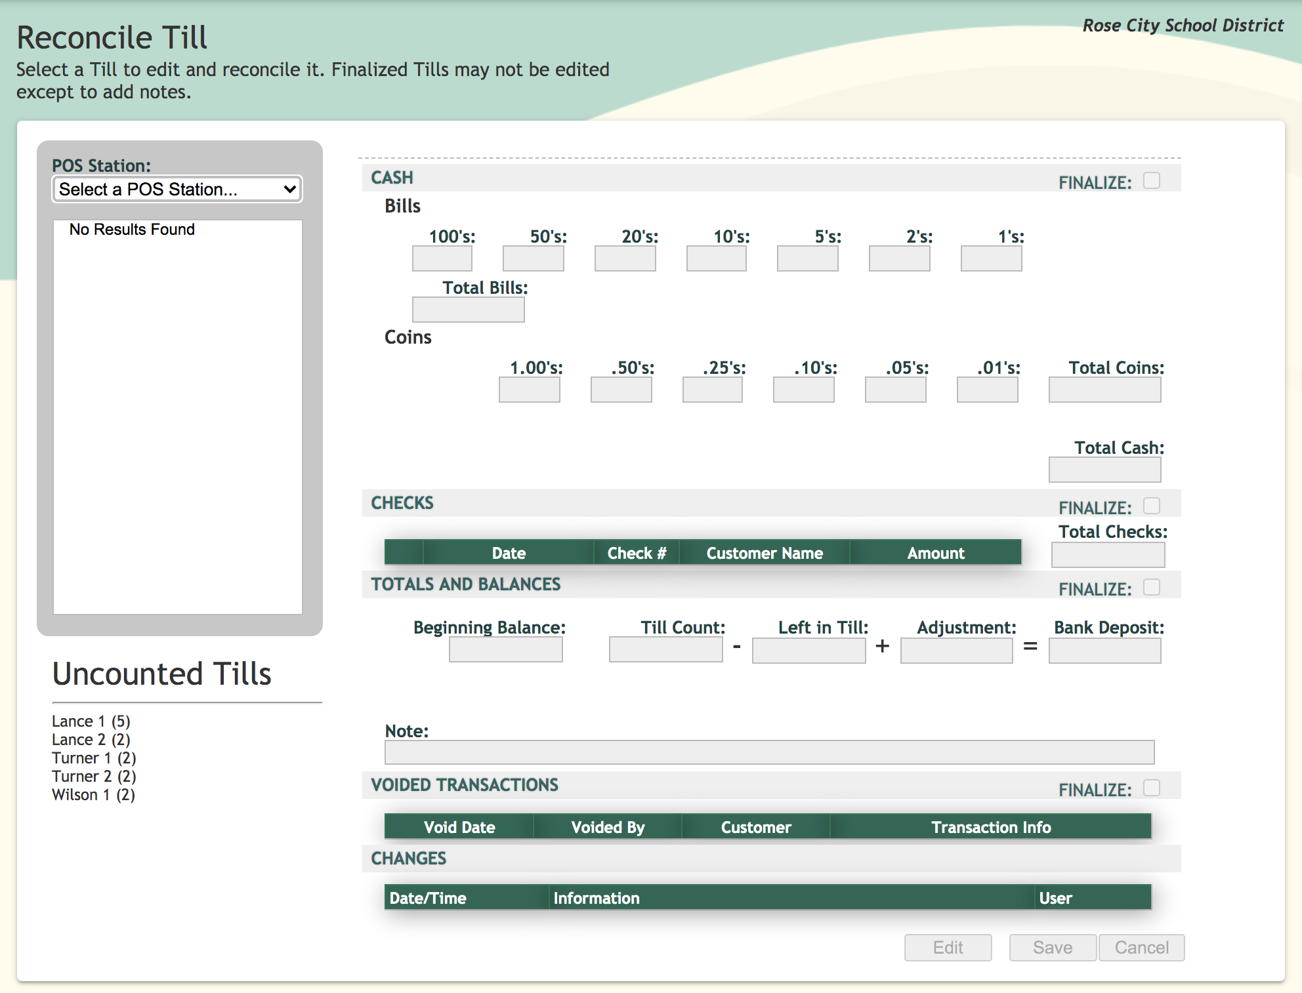Screen dimensions: 1302x993
Task: Click into the Note text field
Action: pos(769,752)
